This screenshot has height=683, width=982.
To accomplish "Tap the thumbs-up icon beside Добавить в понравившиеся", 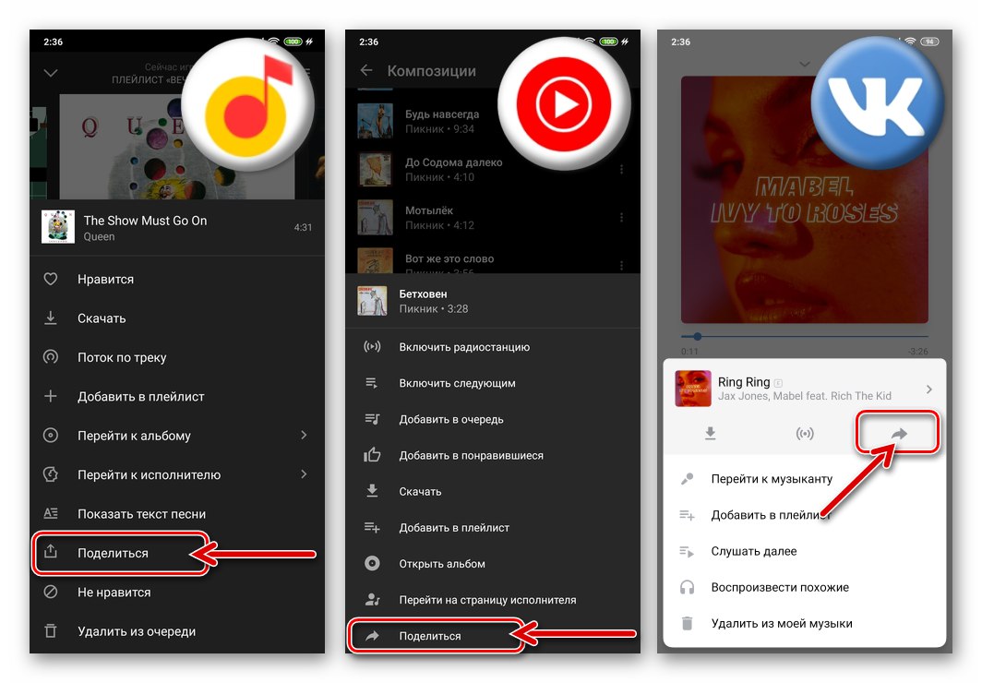I will (372, 454).
